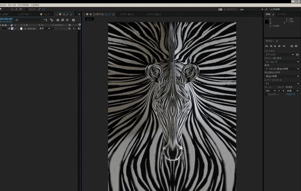Click the トラックマット column header
This screenshot has width=301, height=191.
pos(59,25)
